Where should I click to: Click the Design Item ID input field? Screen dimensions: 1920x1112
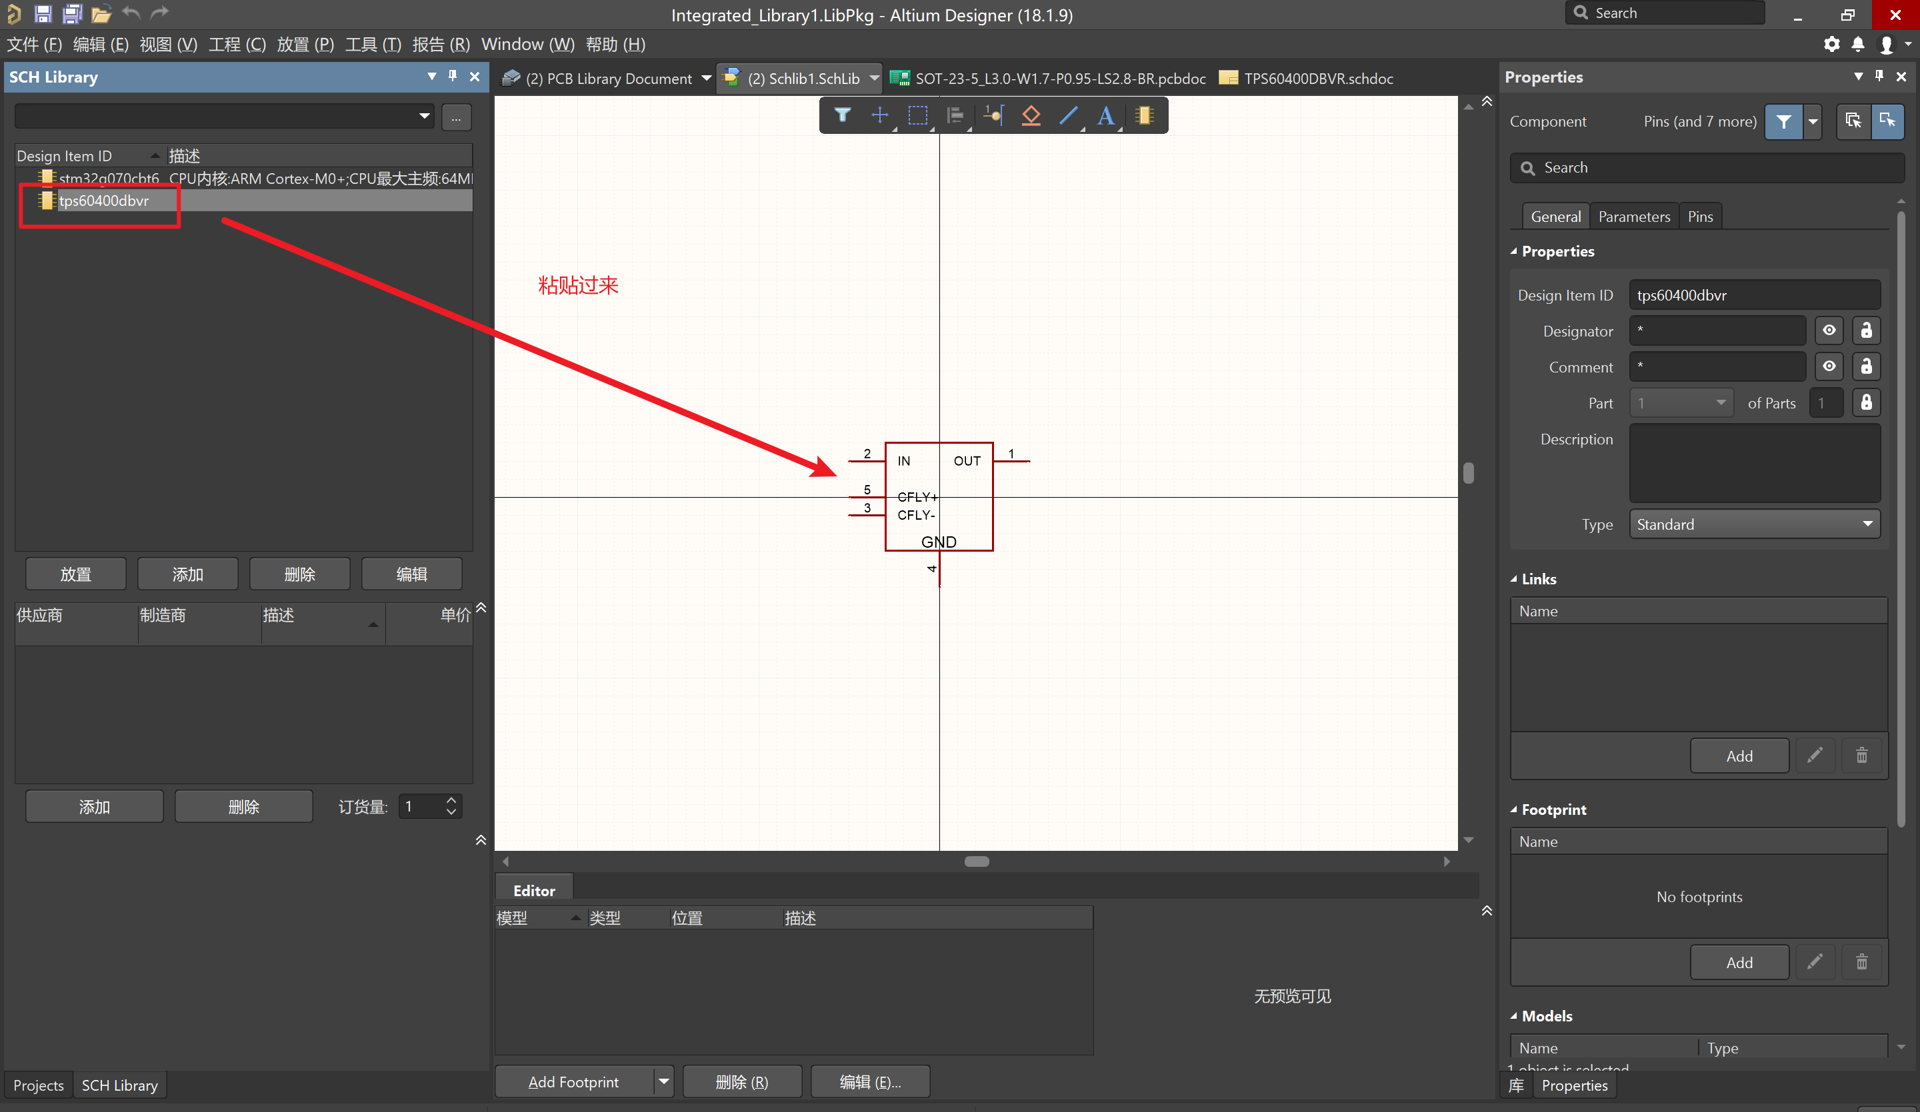coord(1755,294)
